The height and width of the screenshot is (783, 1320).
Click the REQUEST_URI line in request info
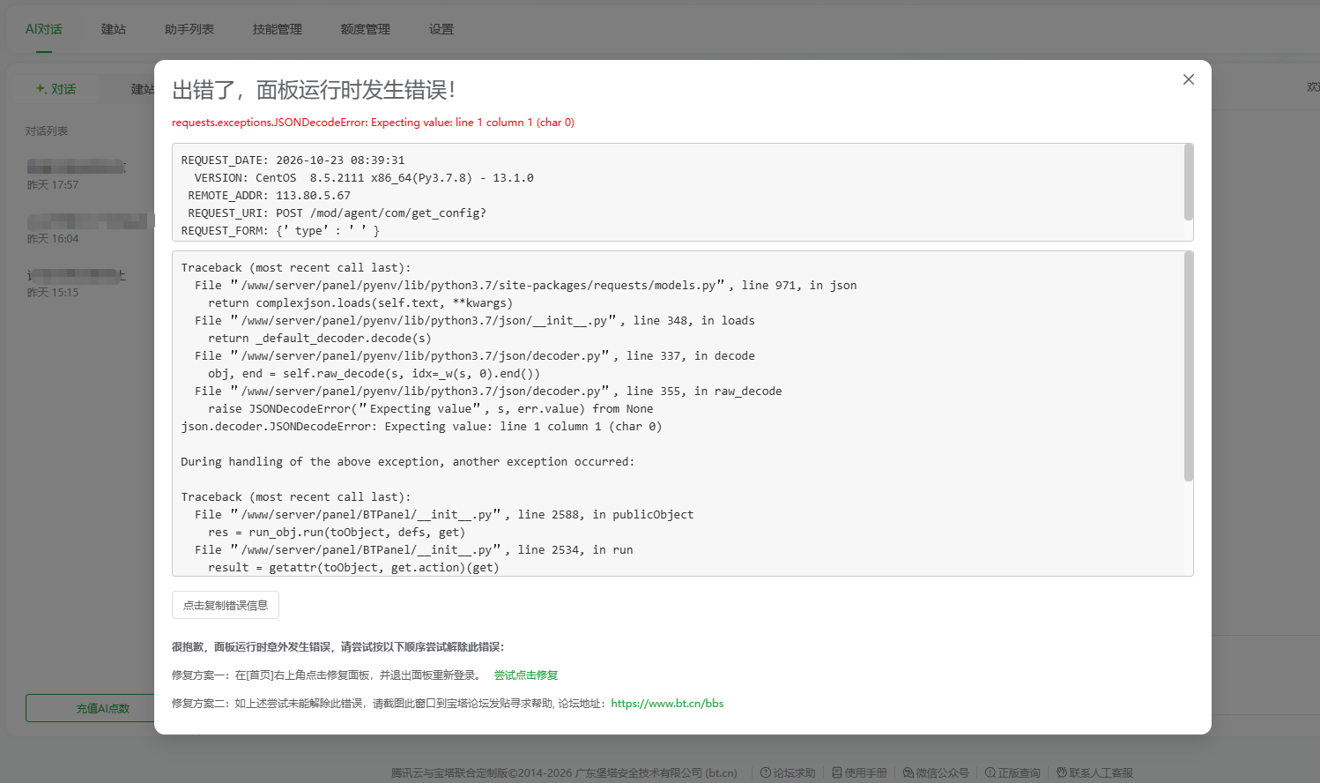pos(337,213)
